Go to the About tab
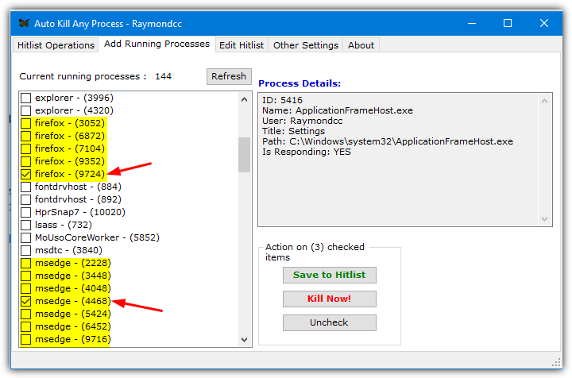 tap(361, 45)
